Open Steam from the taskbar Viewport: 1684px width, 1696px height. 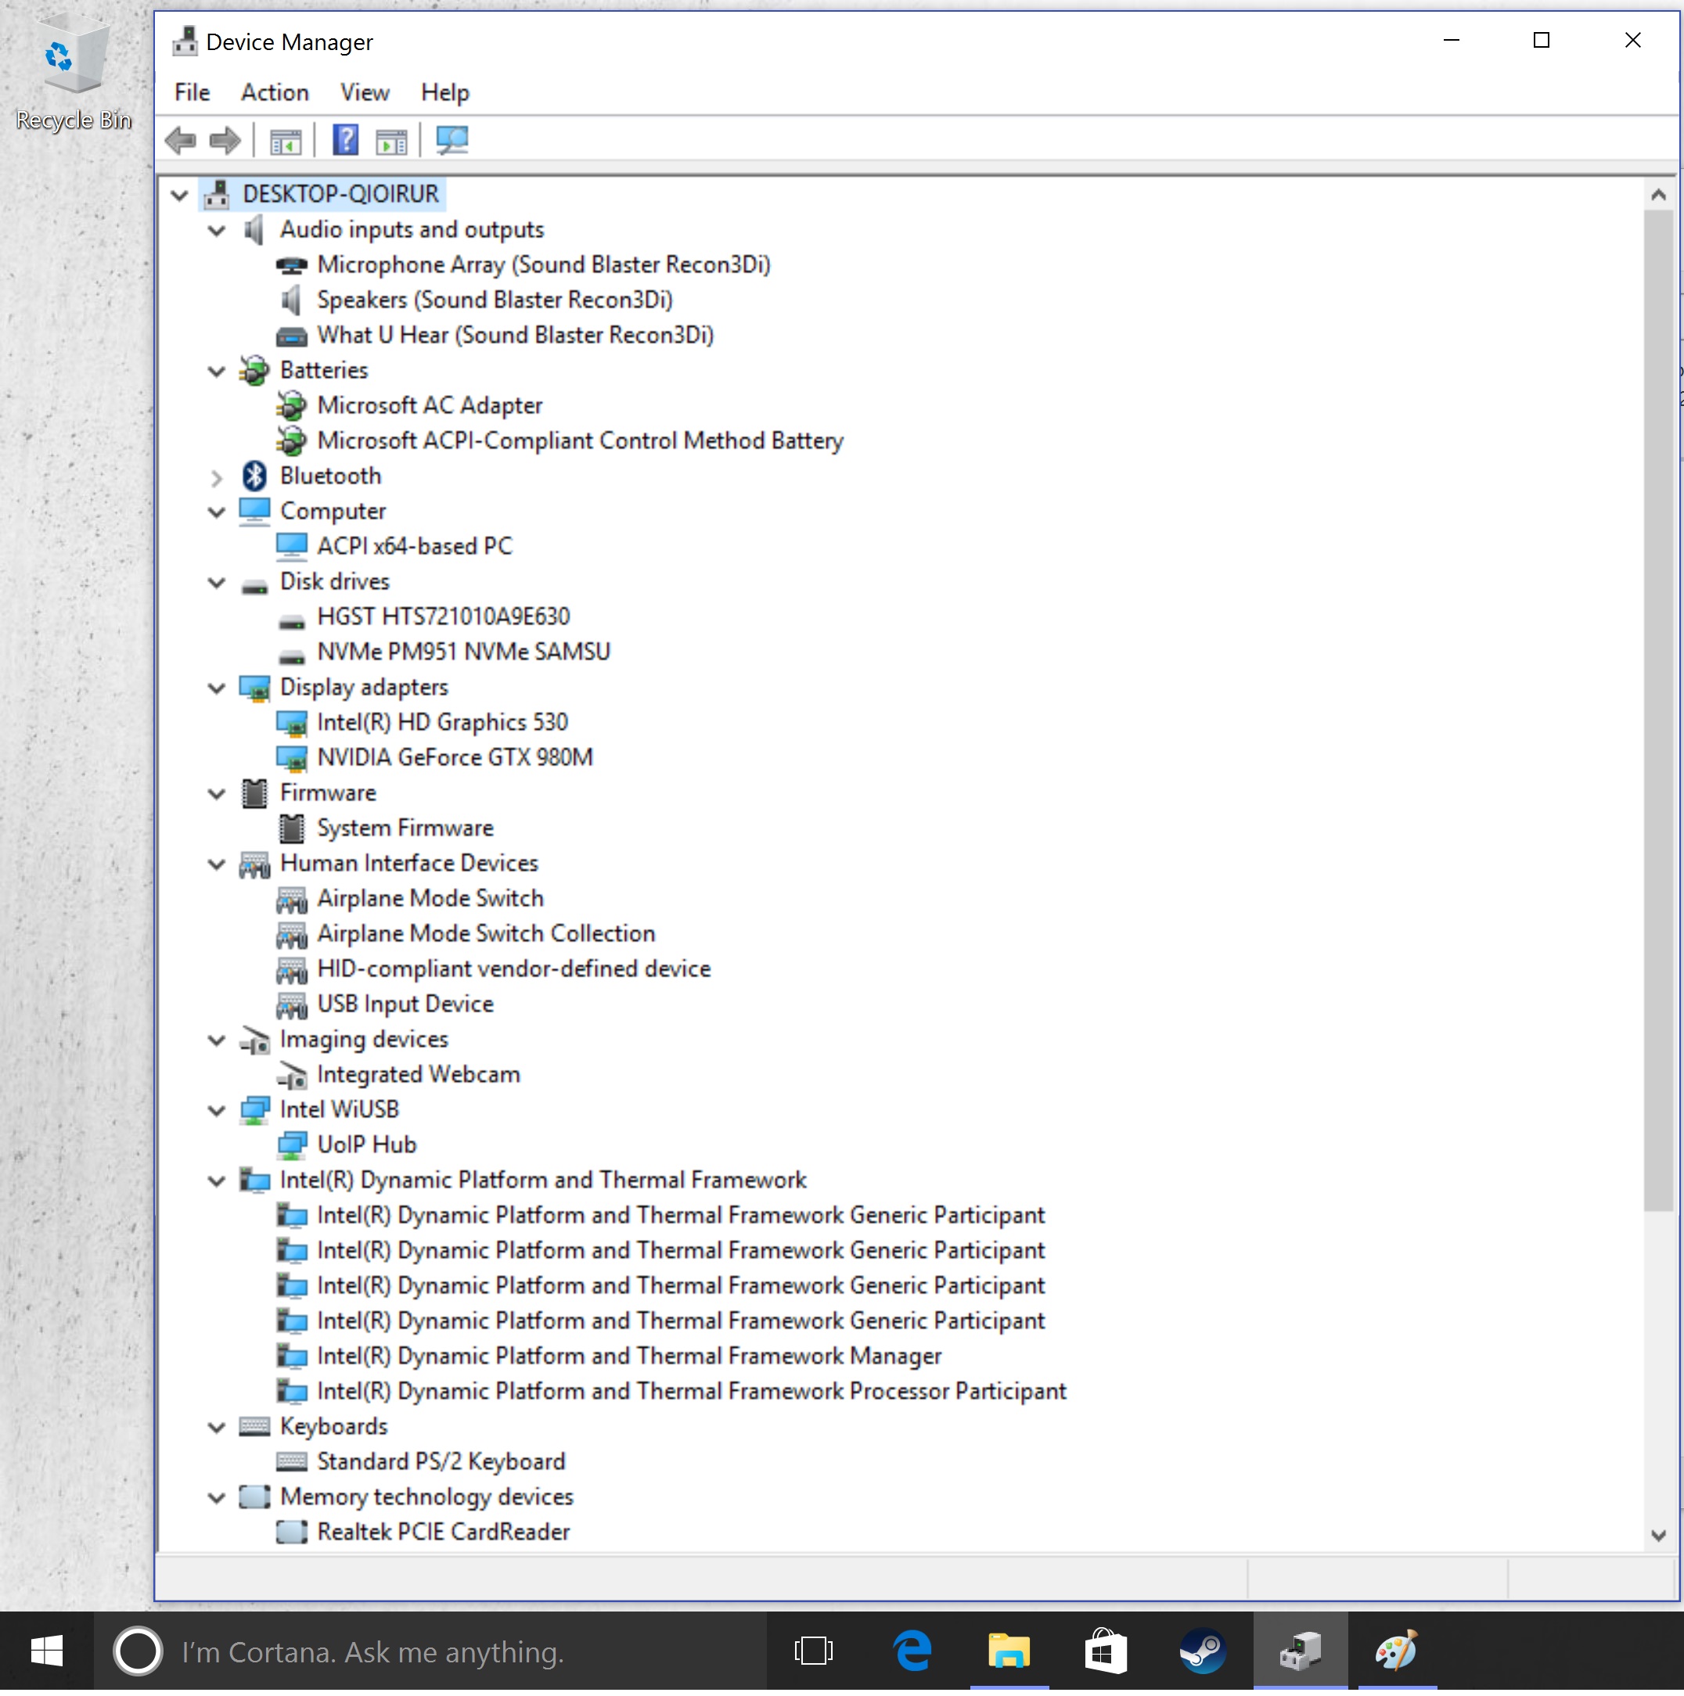point(1201,1651)
